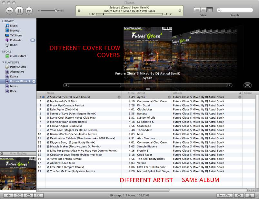Image resolution: width=259 pixels, height=199 pixels.
Task: Open the Movies library
Action: pos(15,31)
